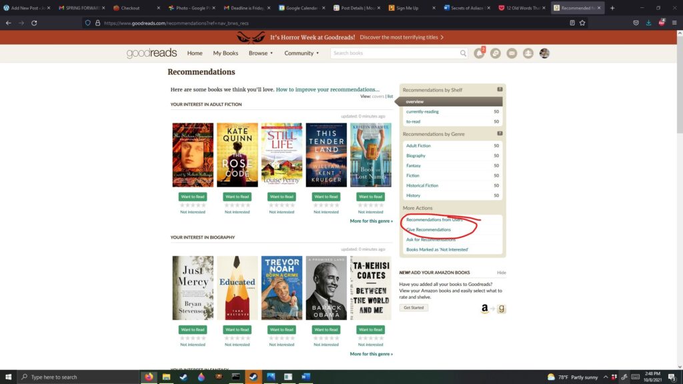Image resolution: width=683 pixels, height=384 pixels.
Task: Open the messages envelope icon
Action: point(512,53)
